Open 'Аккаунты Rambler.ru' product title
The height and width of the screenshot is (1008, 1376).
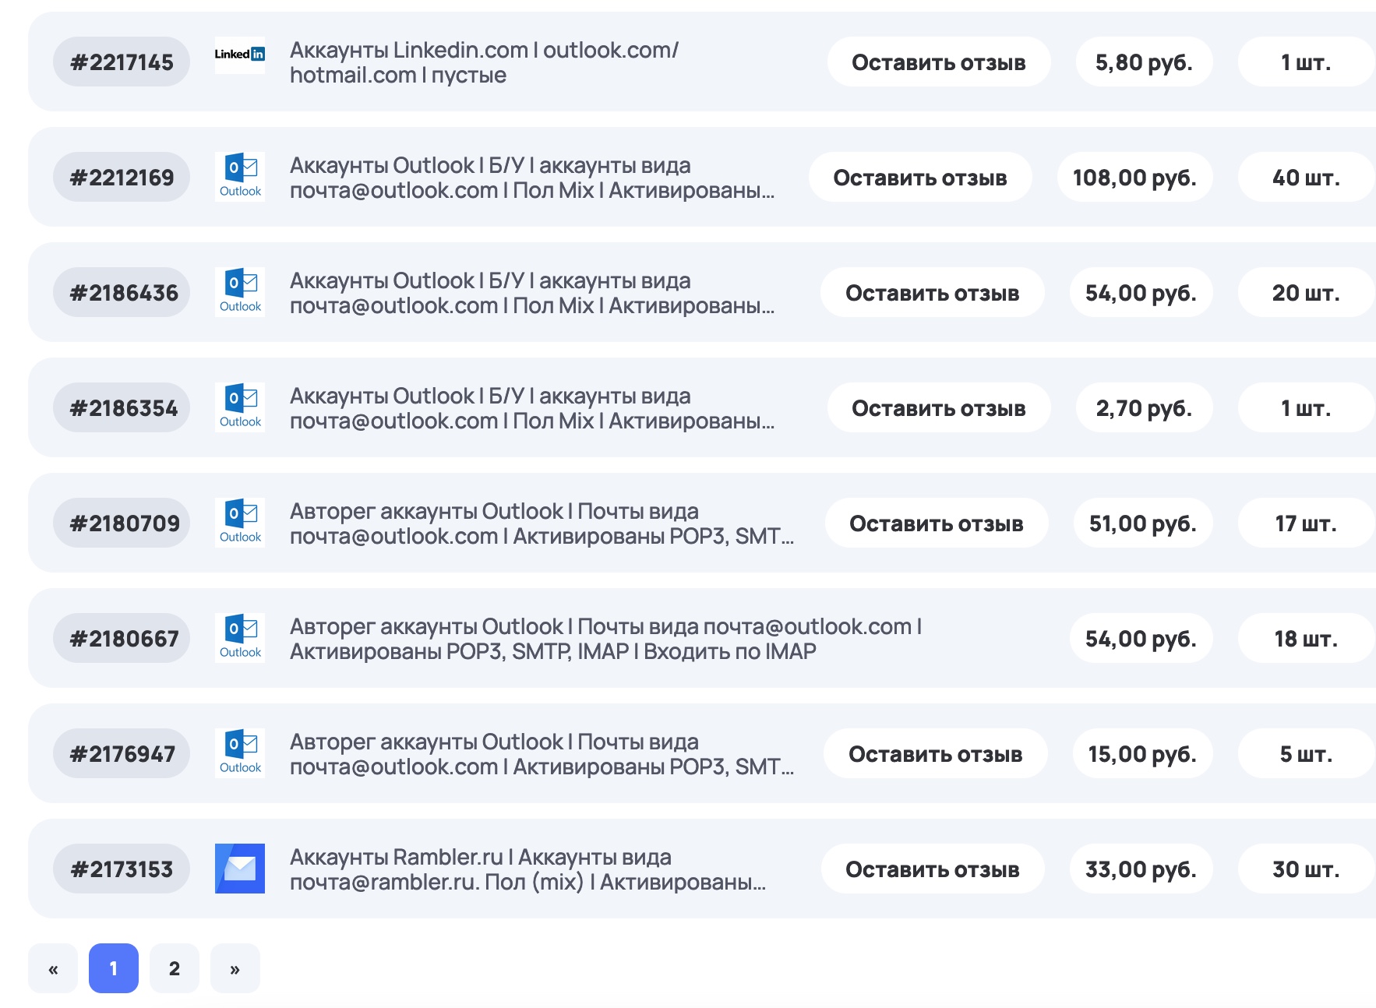[528, 869]
